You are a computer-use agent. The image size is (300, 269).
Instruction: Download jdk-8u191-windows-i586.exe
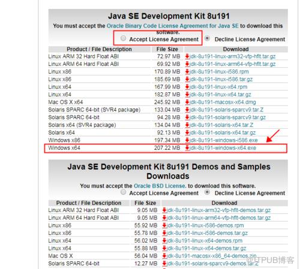click(224, 140)
